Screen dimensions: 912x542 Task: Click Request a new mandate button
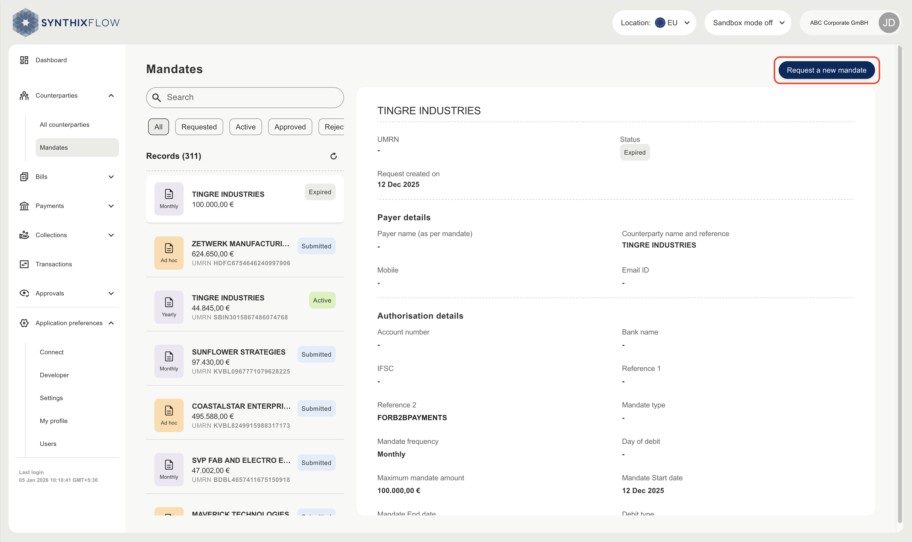pos(827,70)
